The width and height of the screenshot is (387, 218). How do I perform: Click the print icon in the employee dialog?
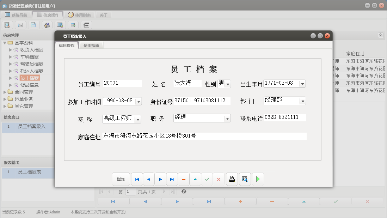pos(231,179)
